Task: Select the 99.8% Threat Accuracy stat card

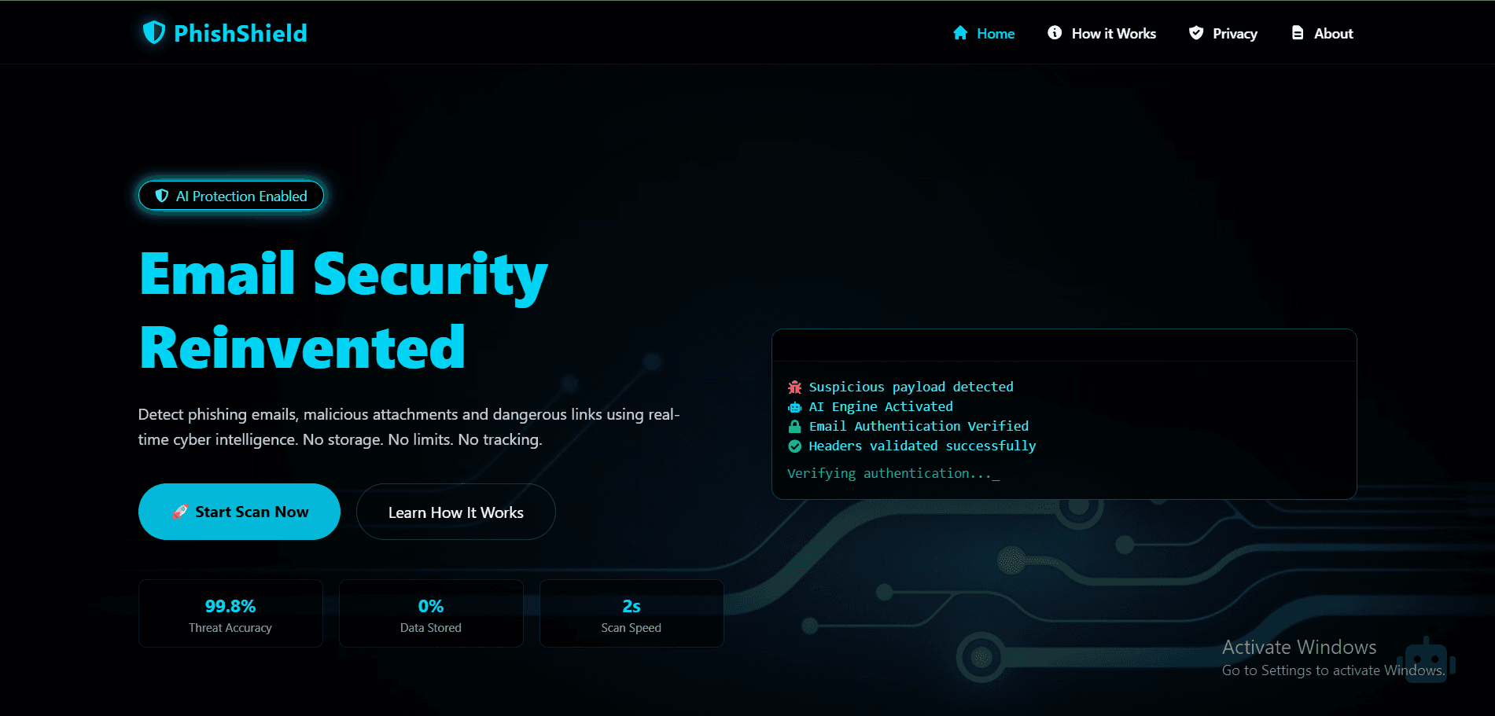Action: [230, 613]
